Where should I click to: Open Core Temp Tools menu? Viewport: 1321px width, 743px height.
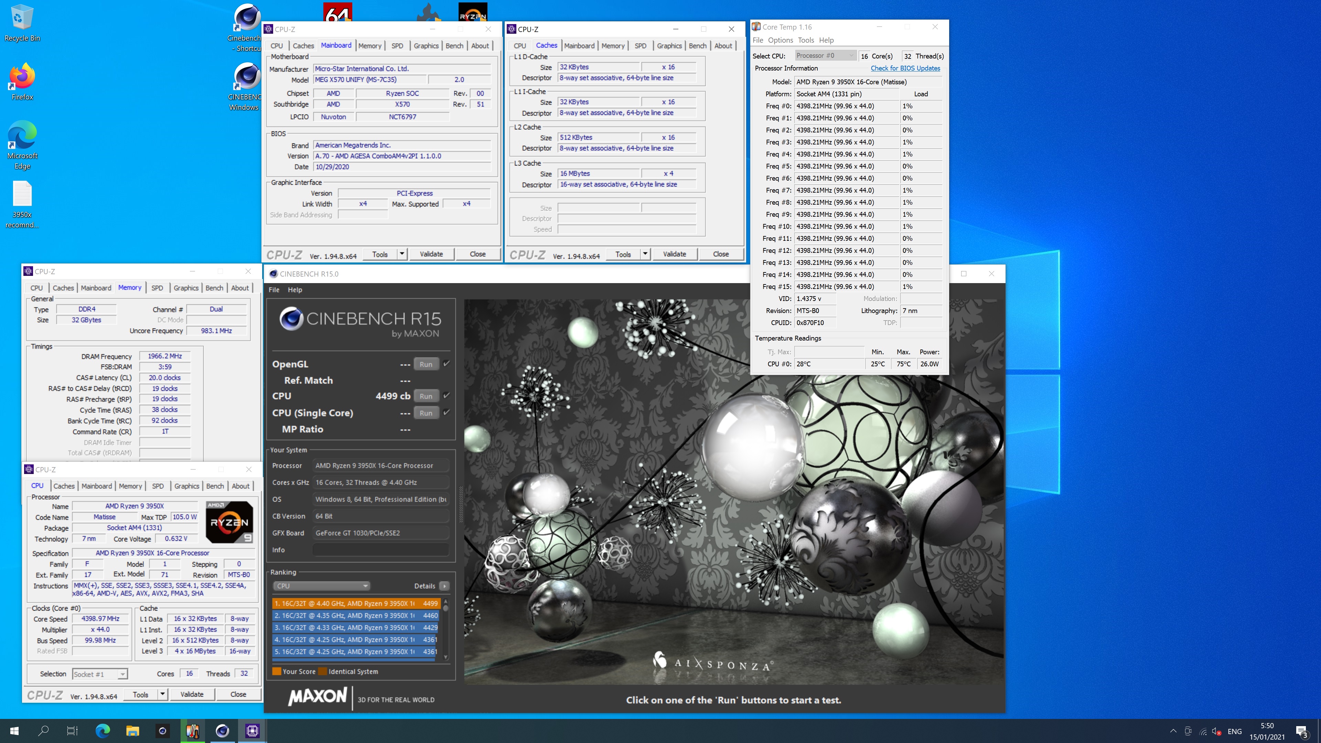(806, 40)
